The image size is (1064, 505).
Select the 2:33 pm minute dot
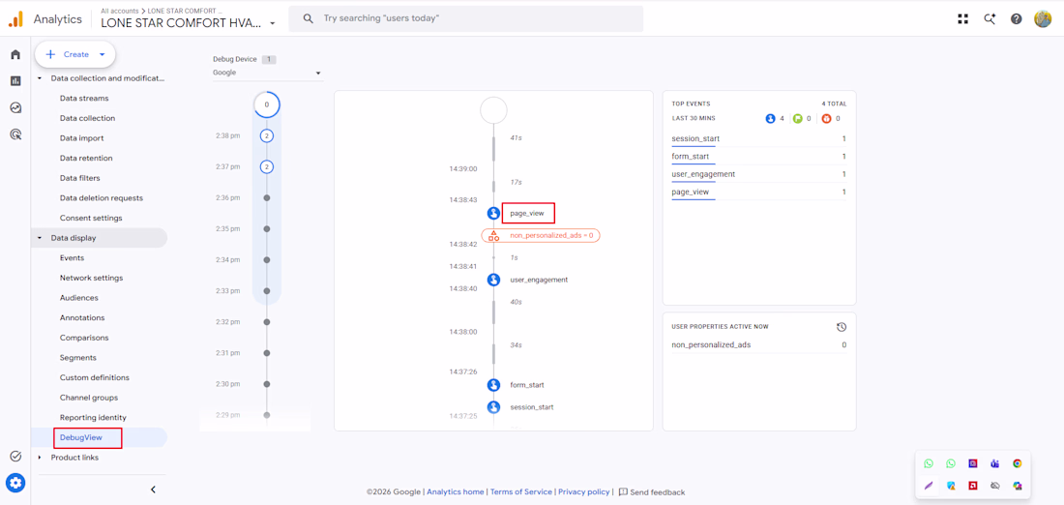pyautogui.click(x=267, y=290)
